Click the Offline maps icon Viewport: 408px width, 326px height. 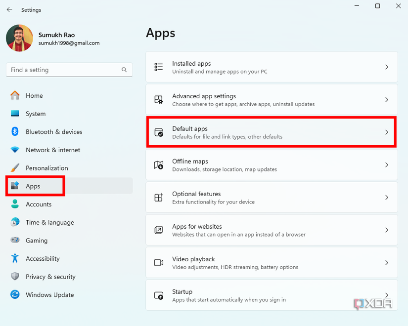[159, 165]
